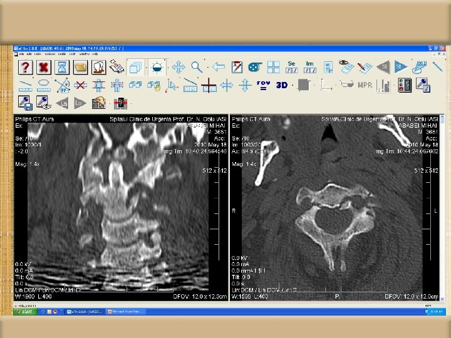Viewport: 451px width, 338px height.
Task: Click the body figure with arrows icon
Action: click(x=117, y=85)
